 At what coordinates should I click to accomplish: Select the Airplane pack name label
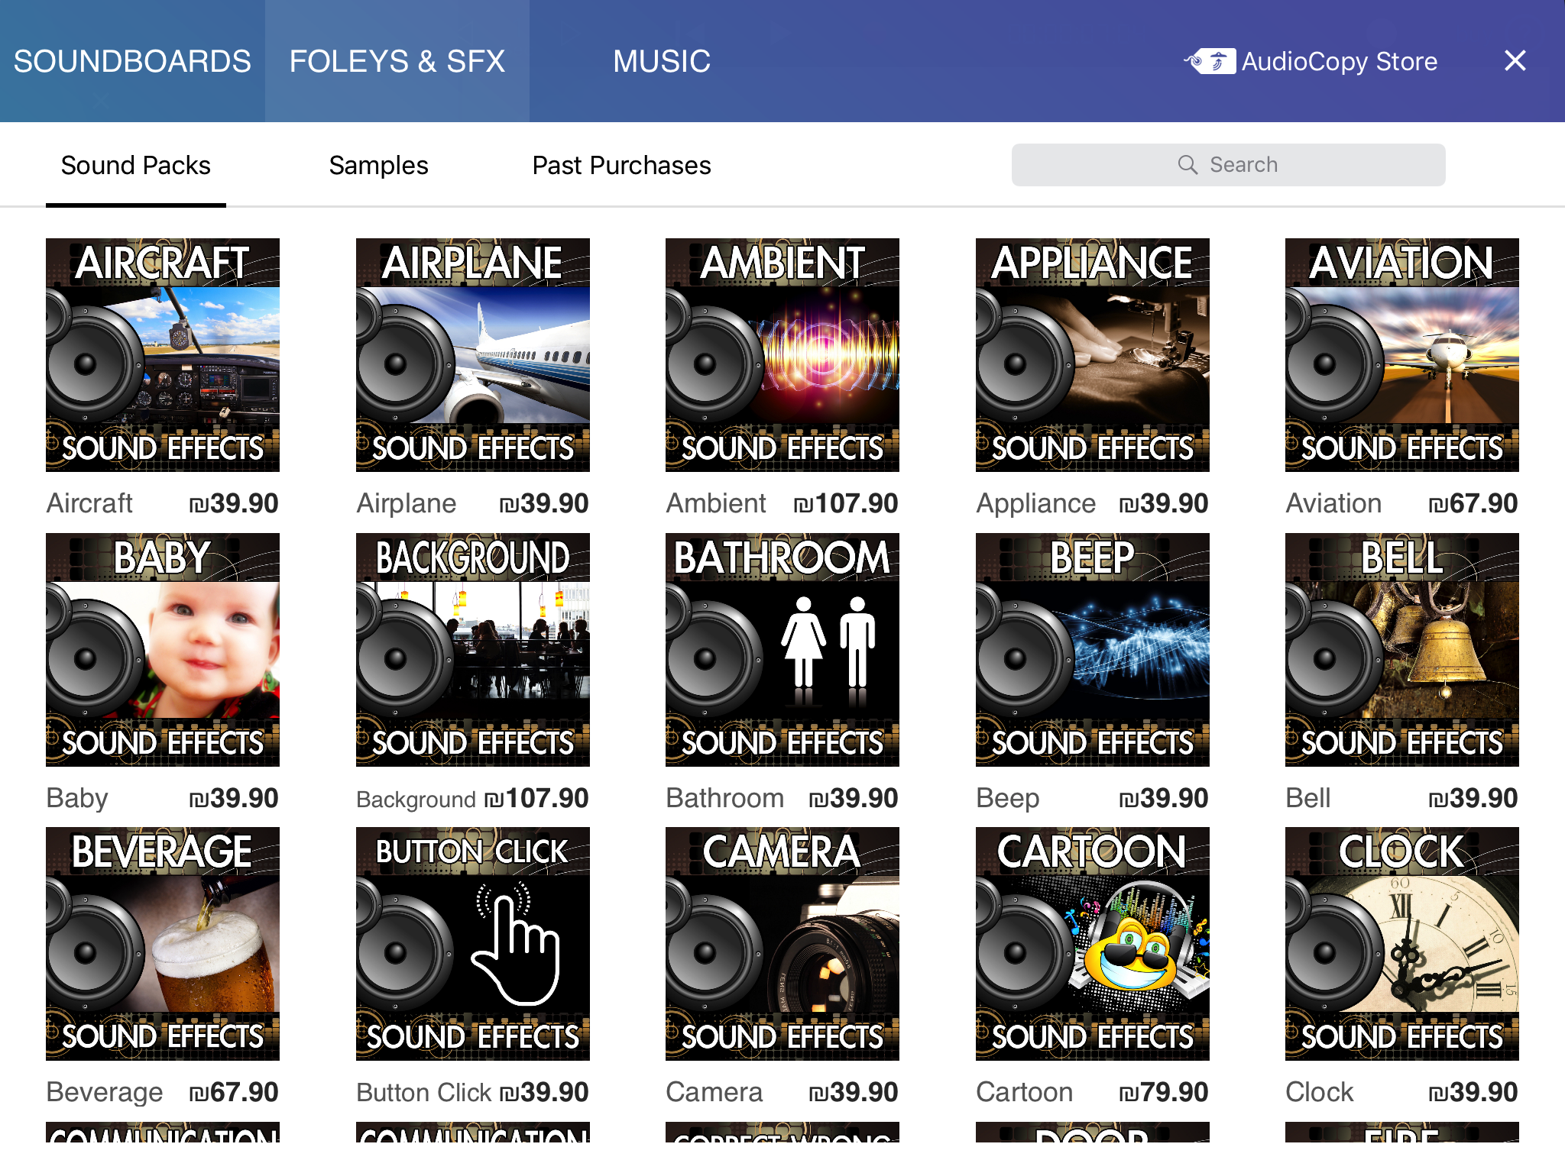(x=407, y=503)
